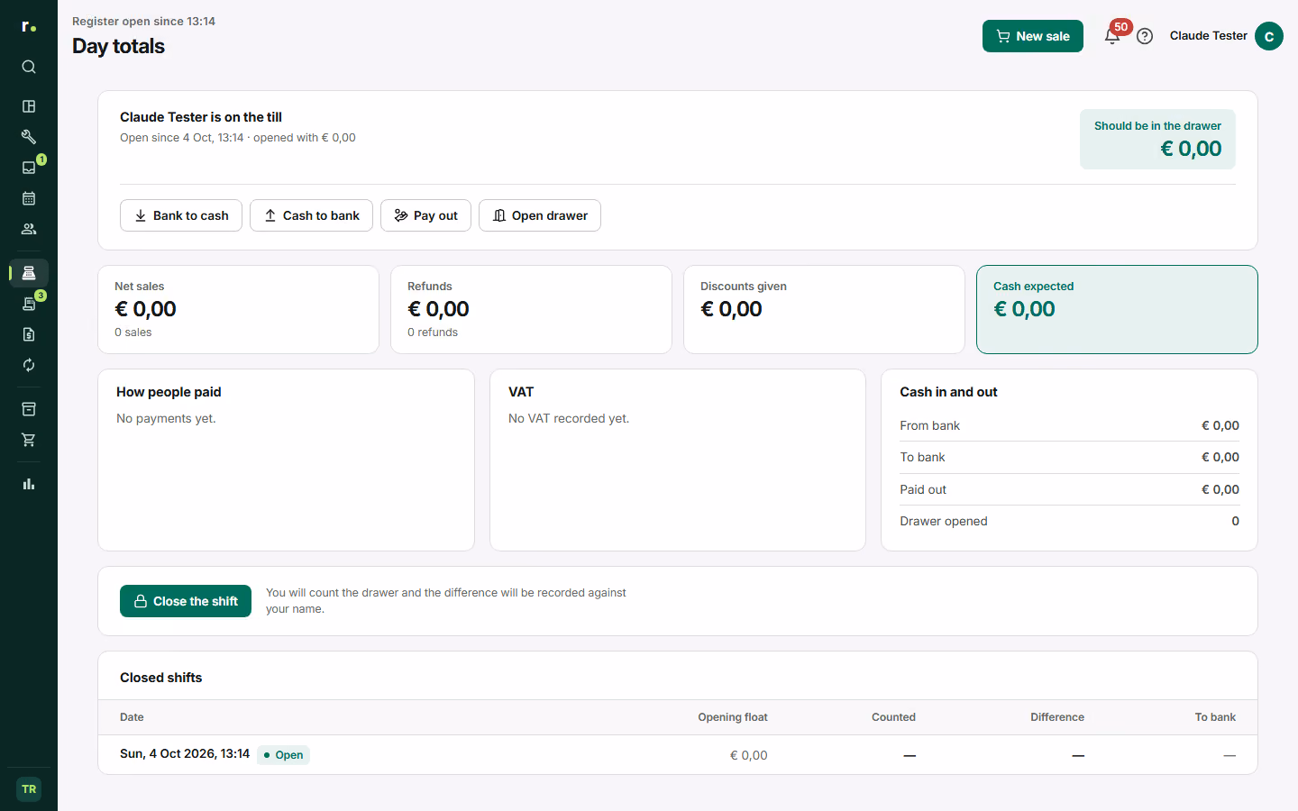The image size is (1298, 811).
Task: Click the Difference column header
Action: click(x=1057, y=717)
